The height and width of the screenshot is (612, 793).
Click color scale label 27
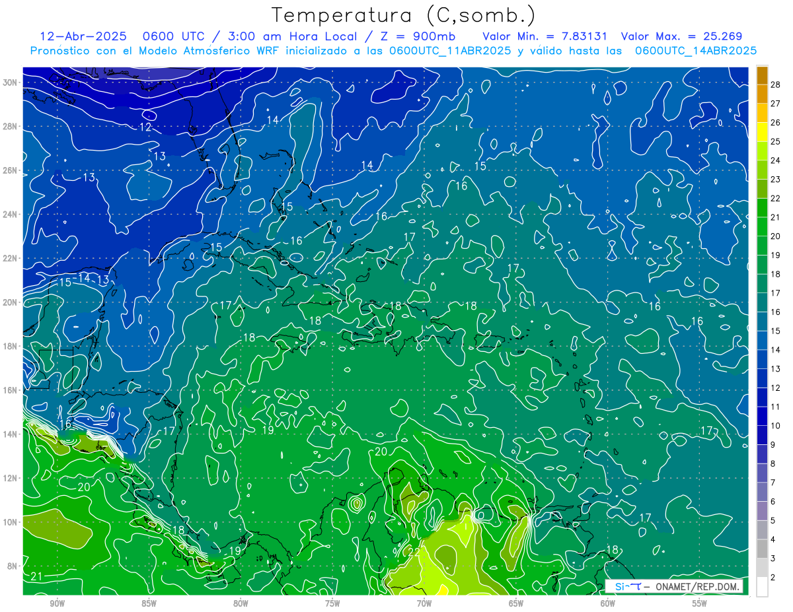[x=775, y=104]
